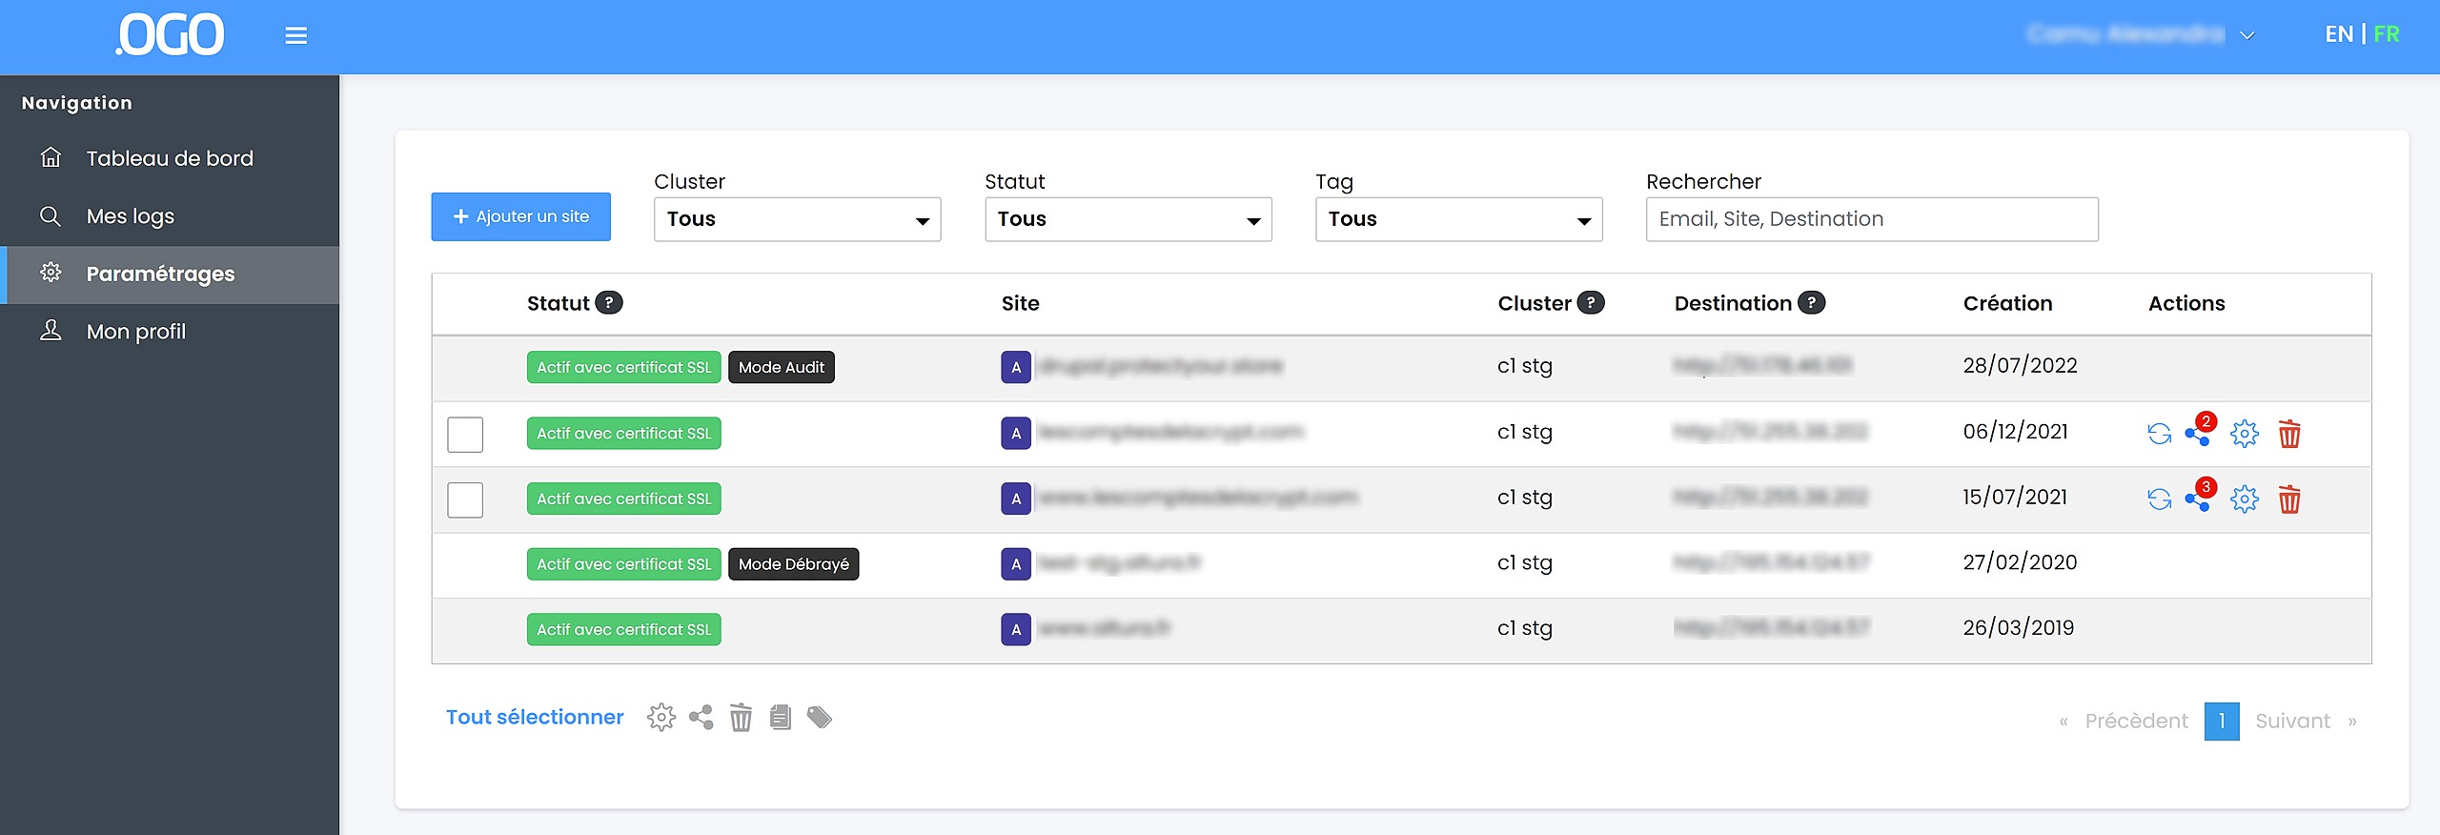Click bulk copy document icon at bottom
2440x835 pixels.
[x=781, y=717]
